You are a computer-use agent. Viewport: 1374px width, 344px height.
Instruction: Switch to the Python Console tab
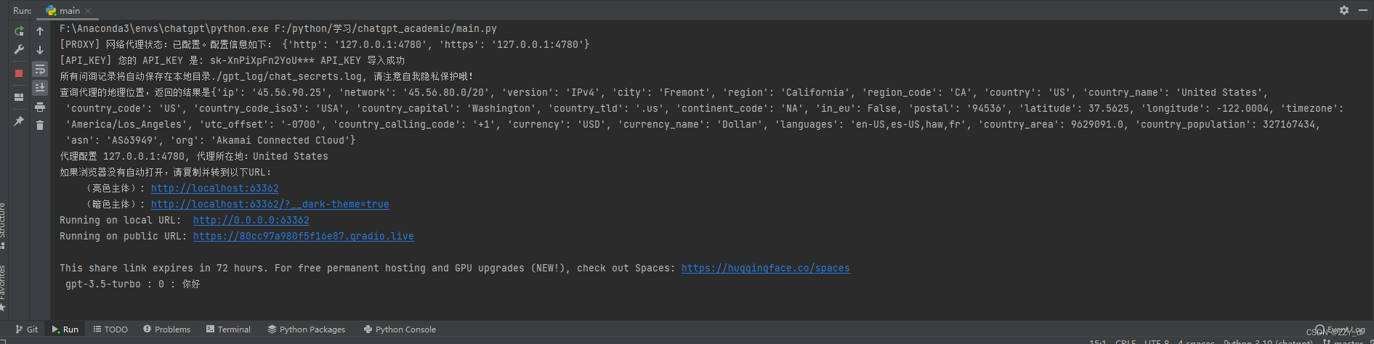click(x=400, y=329)
